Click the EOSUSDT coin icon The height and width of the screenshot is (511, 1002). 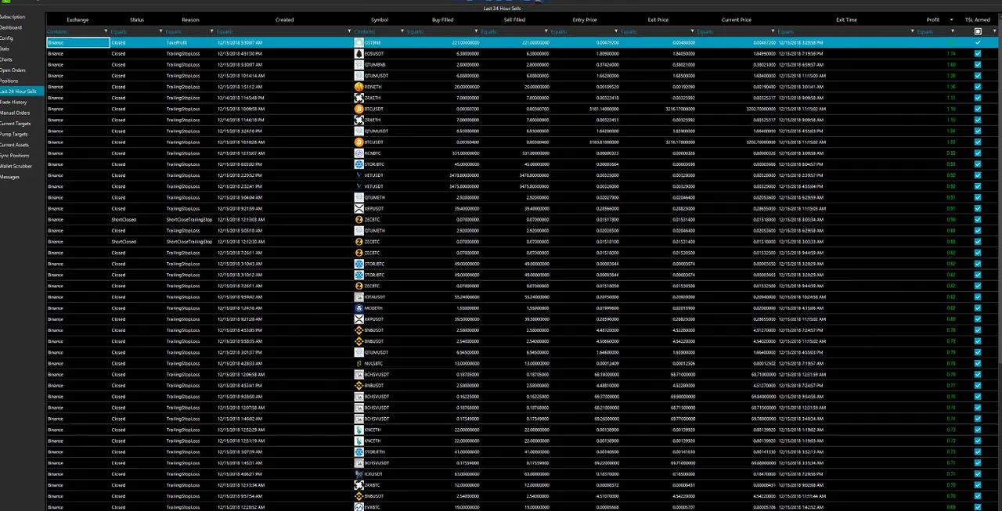coord(359,53)
